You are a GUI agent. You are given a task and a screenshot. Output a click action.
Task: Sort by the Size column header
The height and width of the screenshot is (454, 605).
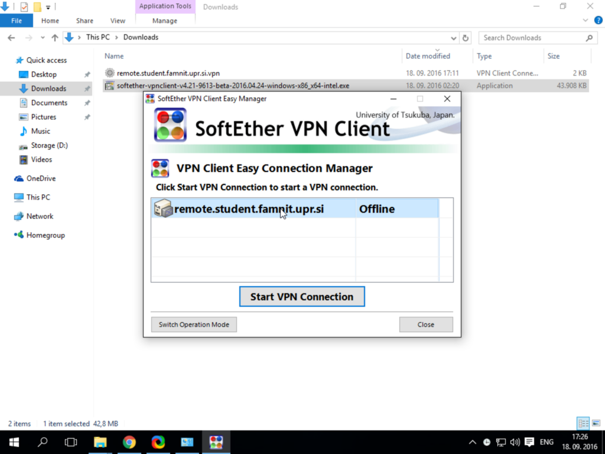click(567, 56)
